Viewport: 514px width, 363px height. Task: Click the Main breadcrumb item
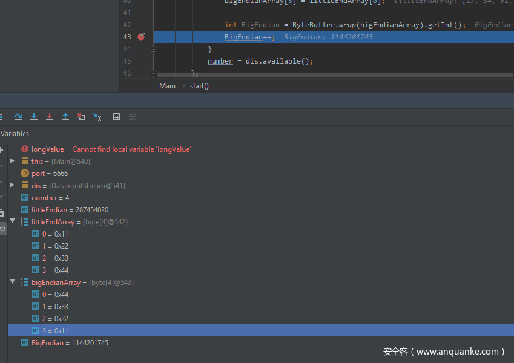click(167, 86)
